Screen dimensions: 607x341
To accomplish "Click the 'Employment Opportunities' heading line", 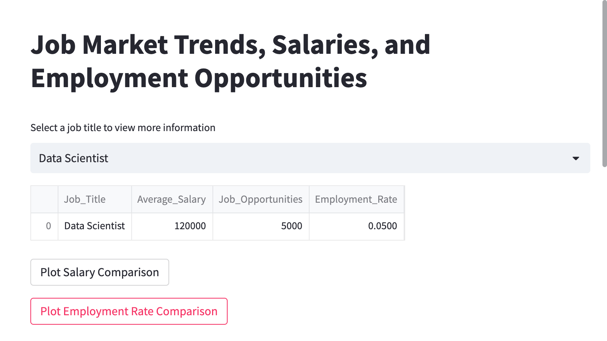I will pyautogui.click(x=199, y=78).
